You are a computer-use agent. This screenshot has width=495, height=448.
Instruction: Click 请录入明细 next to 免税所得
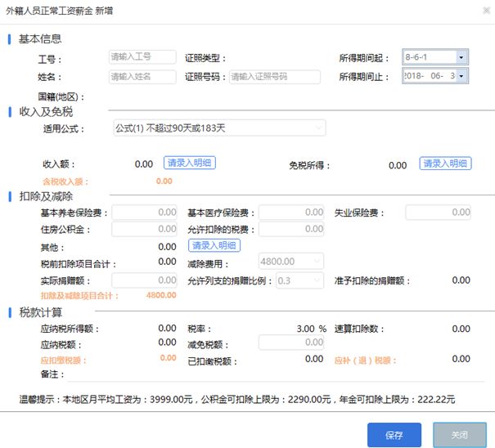click(x=446, y=164)
